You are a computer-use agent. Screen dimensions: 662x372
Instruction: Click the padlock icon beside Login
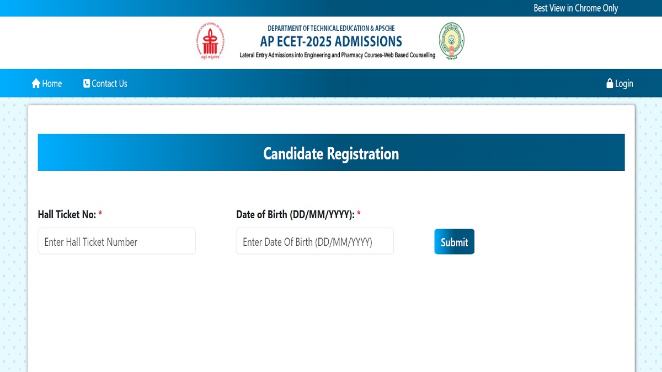[x=609, y=83]
